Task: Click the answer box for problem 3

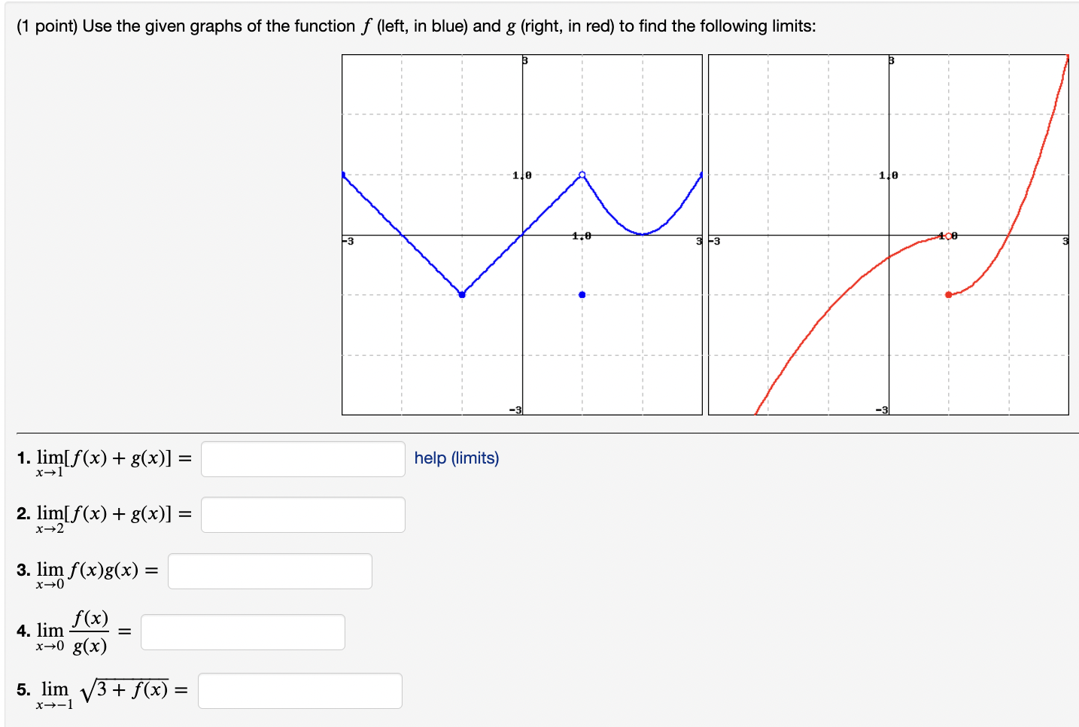Action: [269, 571]
